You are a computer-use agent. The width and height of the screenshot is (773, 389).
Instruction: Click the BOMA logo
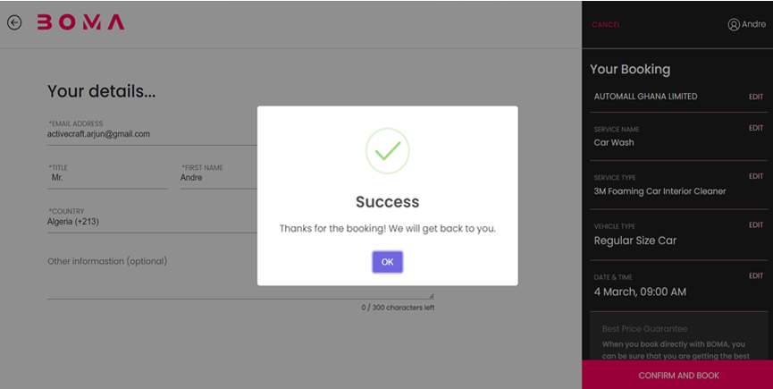80,23
